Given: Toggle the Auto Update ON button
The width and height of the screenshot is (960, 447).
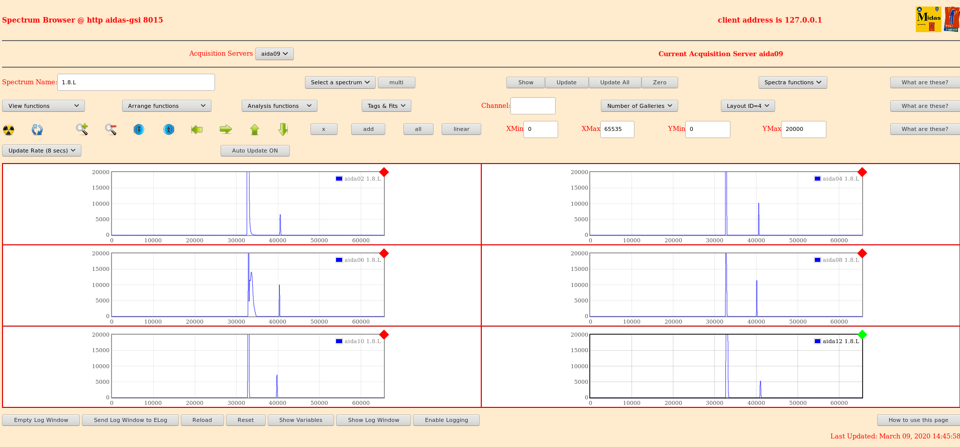Looking at the screenshot, I should [x=255, y=151].
